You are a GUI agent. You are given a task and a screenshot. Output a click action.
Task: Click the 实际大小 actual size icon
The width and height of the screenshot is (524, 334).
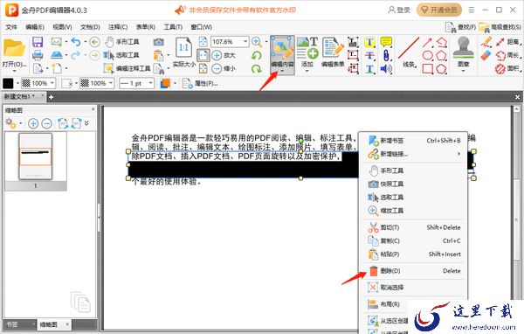(x=183, y=52)
